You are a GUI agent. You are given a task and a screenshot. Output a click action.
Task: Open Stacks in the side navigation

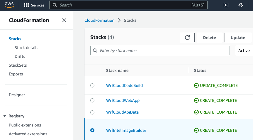[x=15, y=39]
